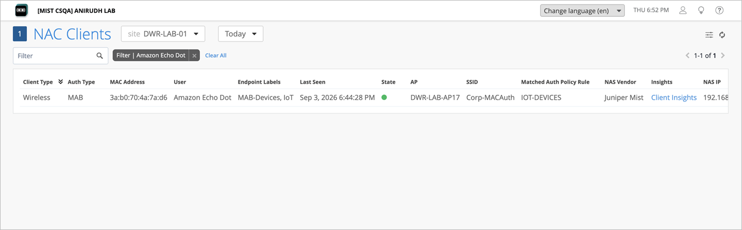
Task: Click the green State indicator dot
Action: 384,98
